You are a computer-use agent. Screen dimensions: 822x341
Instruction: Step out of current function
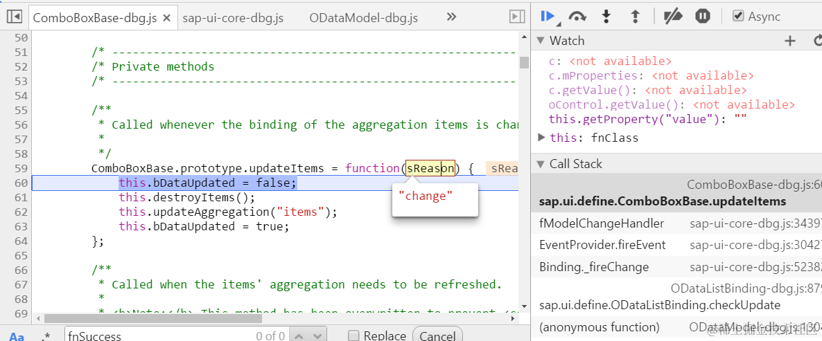click(x=636, y=17)
